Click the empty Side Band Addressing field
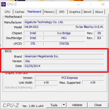The image size is (109, 109). tap(46, 87)
